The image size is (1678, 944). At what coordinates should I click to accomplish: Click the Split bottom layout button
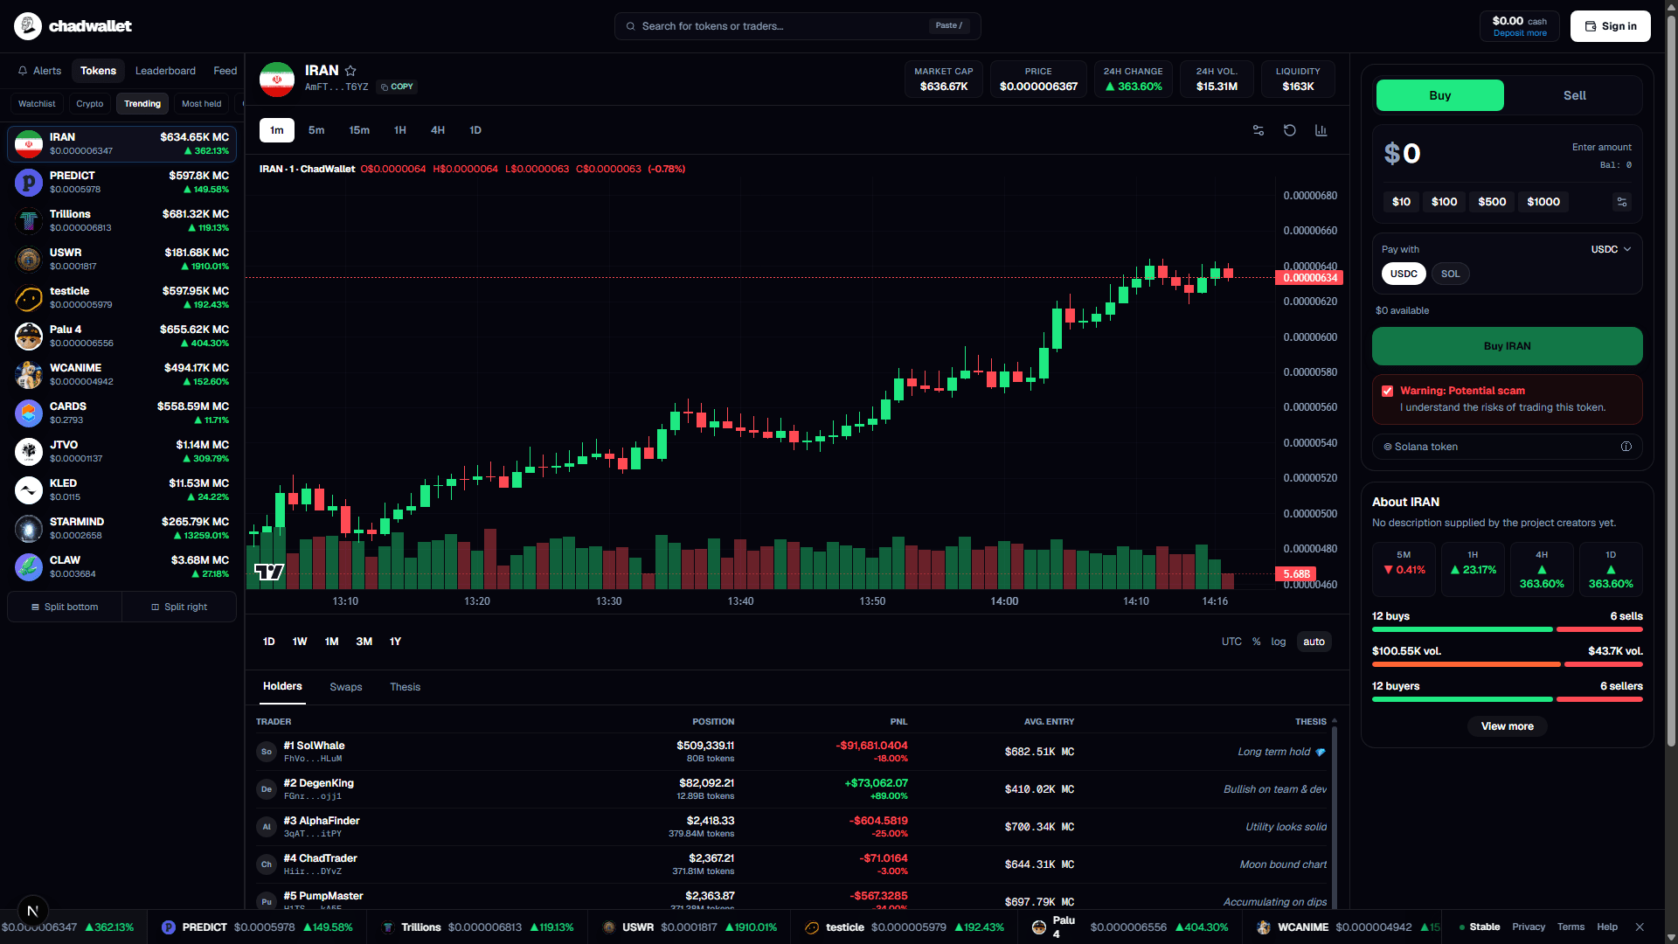coord(65,607)
